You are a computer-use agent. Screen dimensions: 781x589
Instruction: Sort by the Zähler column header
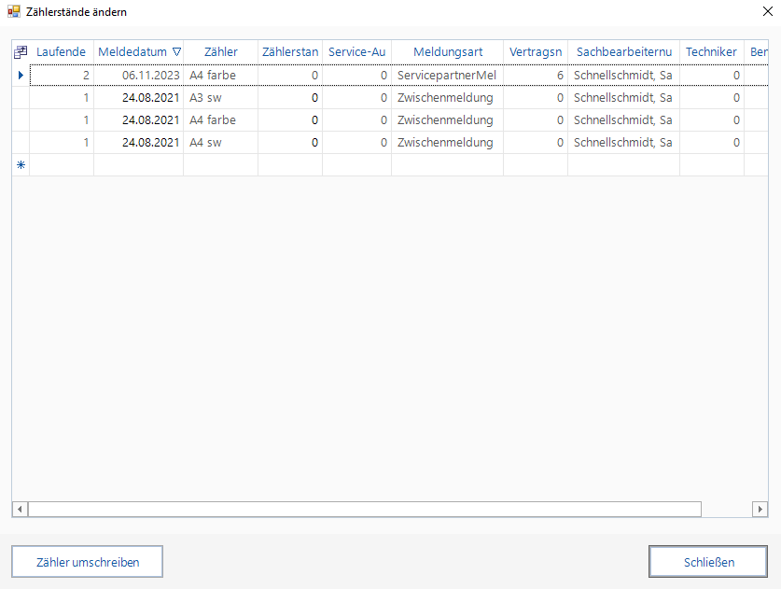pos(220,52)
